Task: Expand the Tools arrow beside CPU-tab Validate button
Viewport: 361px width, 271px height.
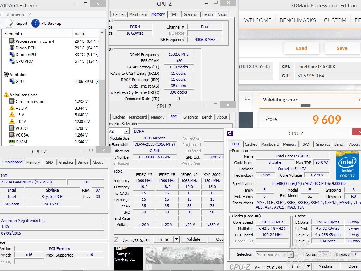Action: (308, 266)
